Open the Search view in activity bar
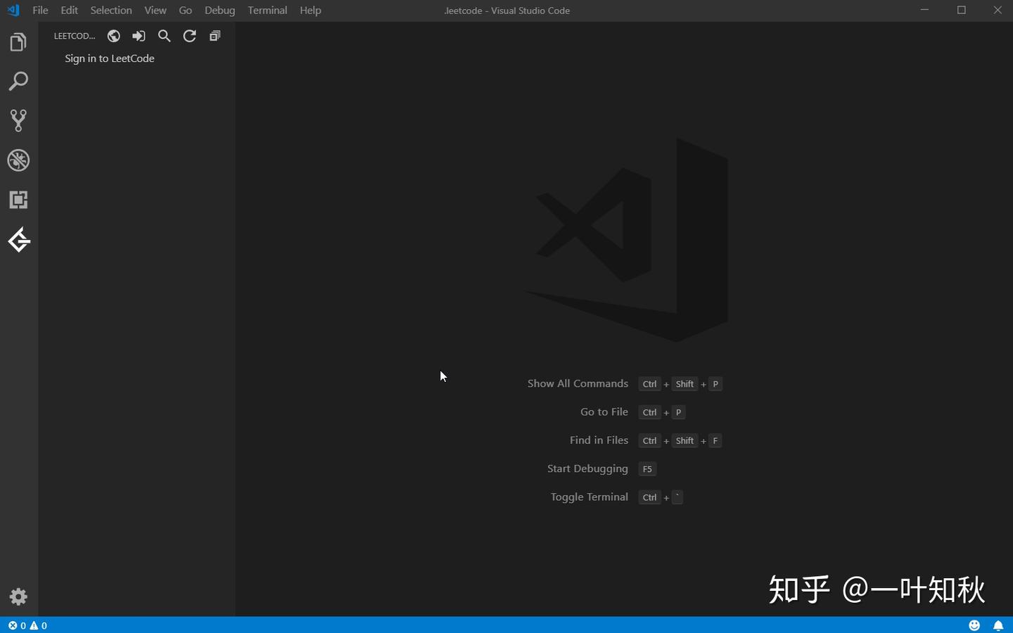This screenshot has height=633, width=1013. 18,81
